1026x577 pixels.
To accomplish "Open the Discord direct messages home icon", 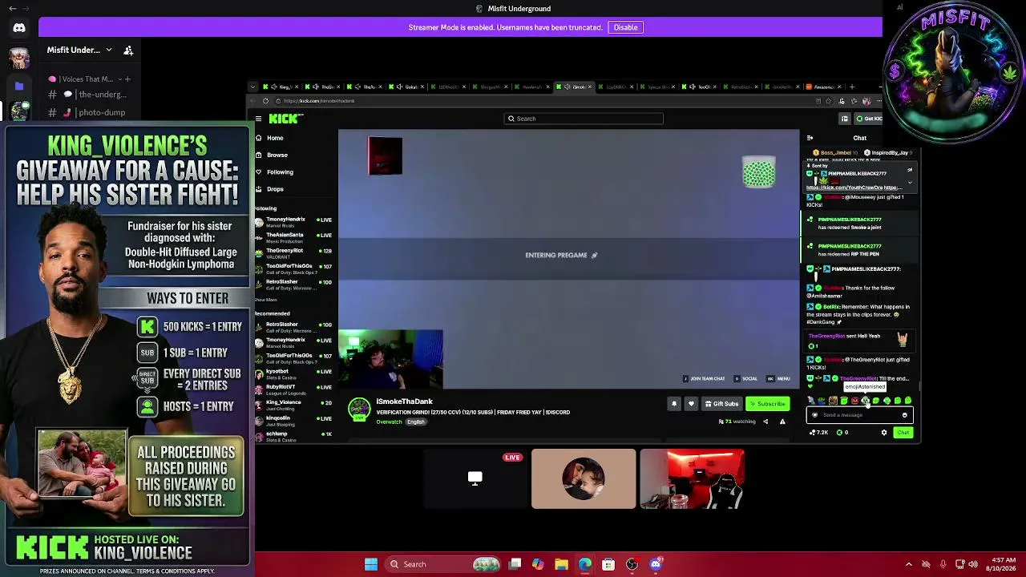I will pos(19,28).
